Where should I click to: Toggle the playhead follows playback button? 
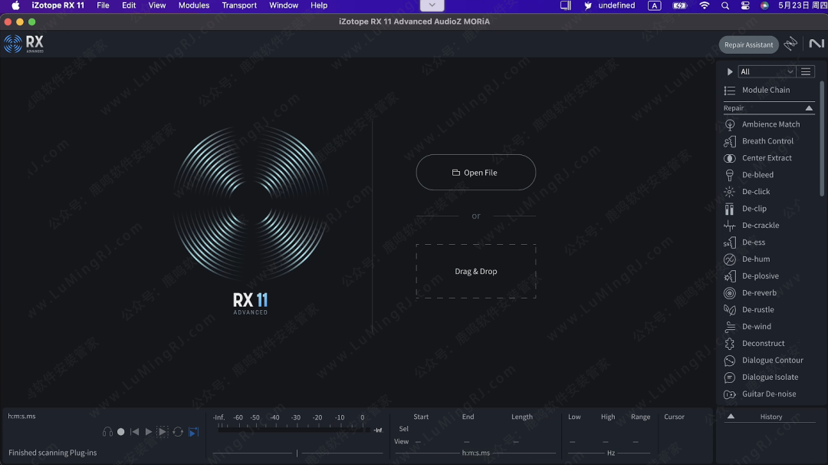[x=194, y=432]
